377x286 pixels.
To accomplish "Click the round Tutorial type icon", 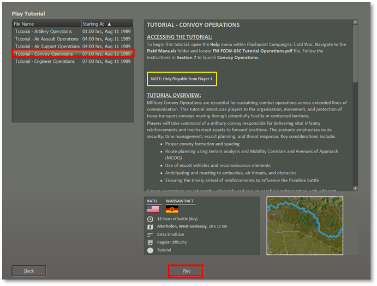I will (x=150, y=250).
